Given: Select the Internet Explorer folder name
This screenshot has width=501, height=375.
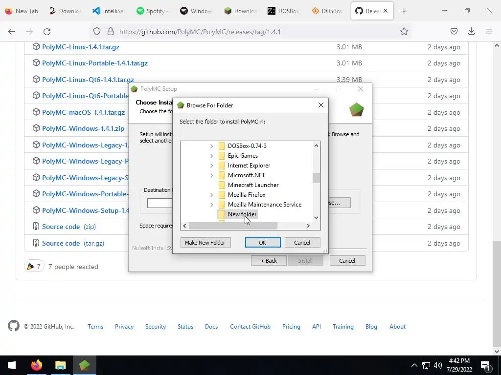Looking at the screenshot, I should coord(249,166).
